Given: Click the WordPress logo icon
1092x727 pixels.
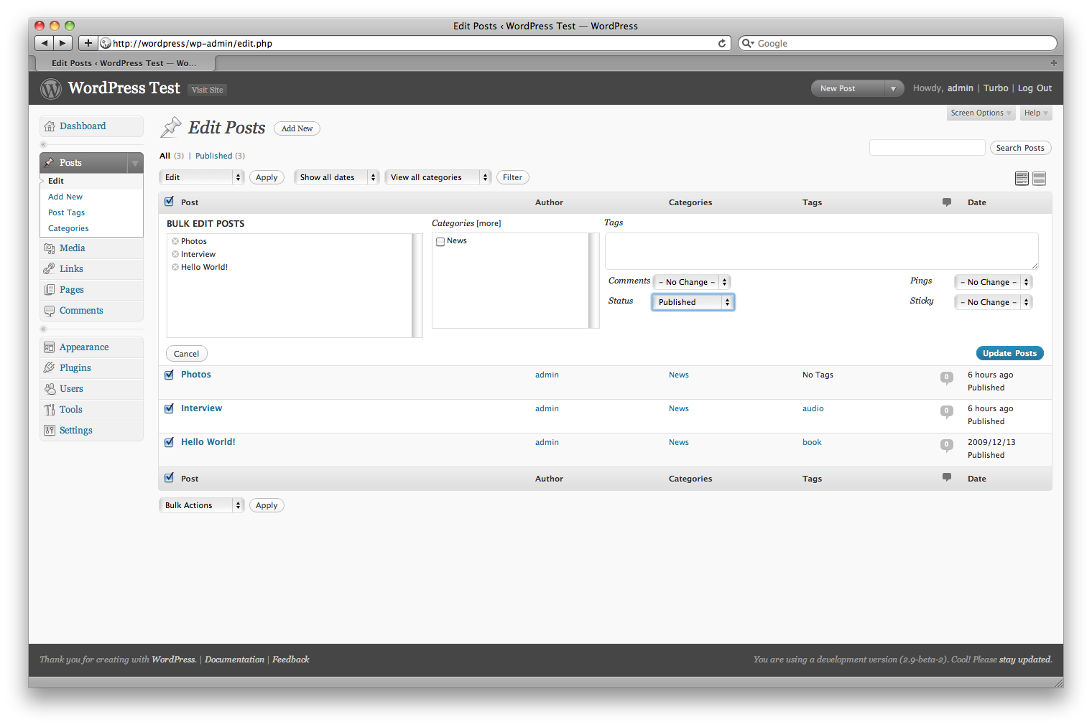Looking at the screenshot, I should coord(50,89).
